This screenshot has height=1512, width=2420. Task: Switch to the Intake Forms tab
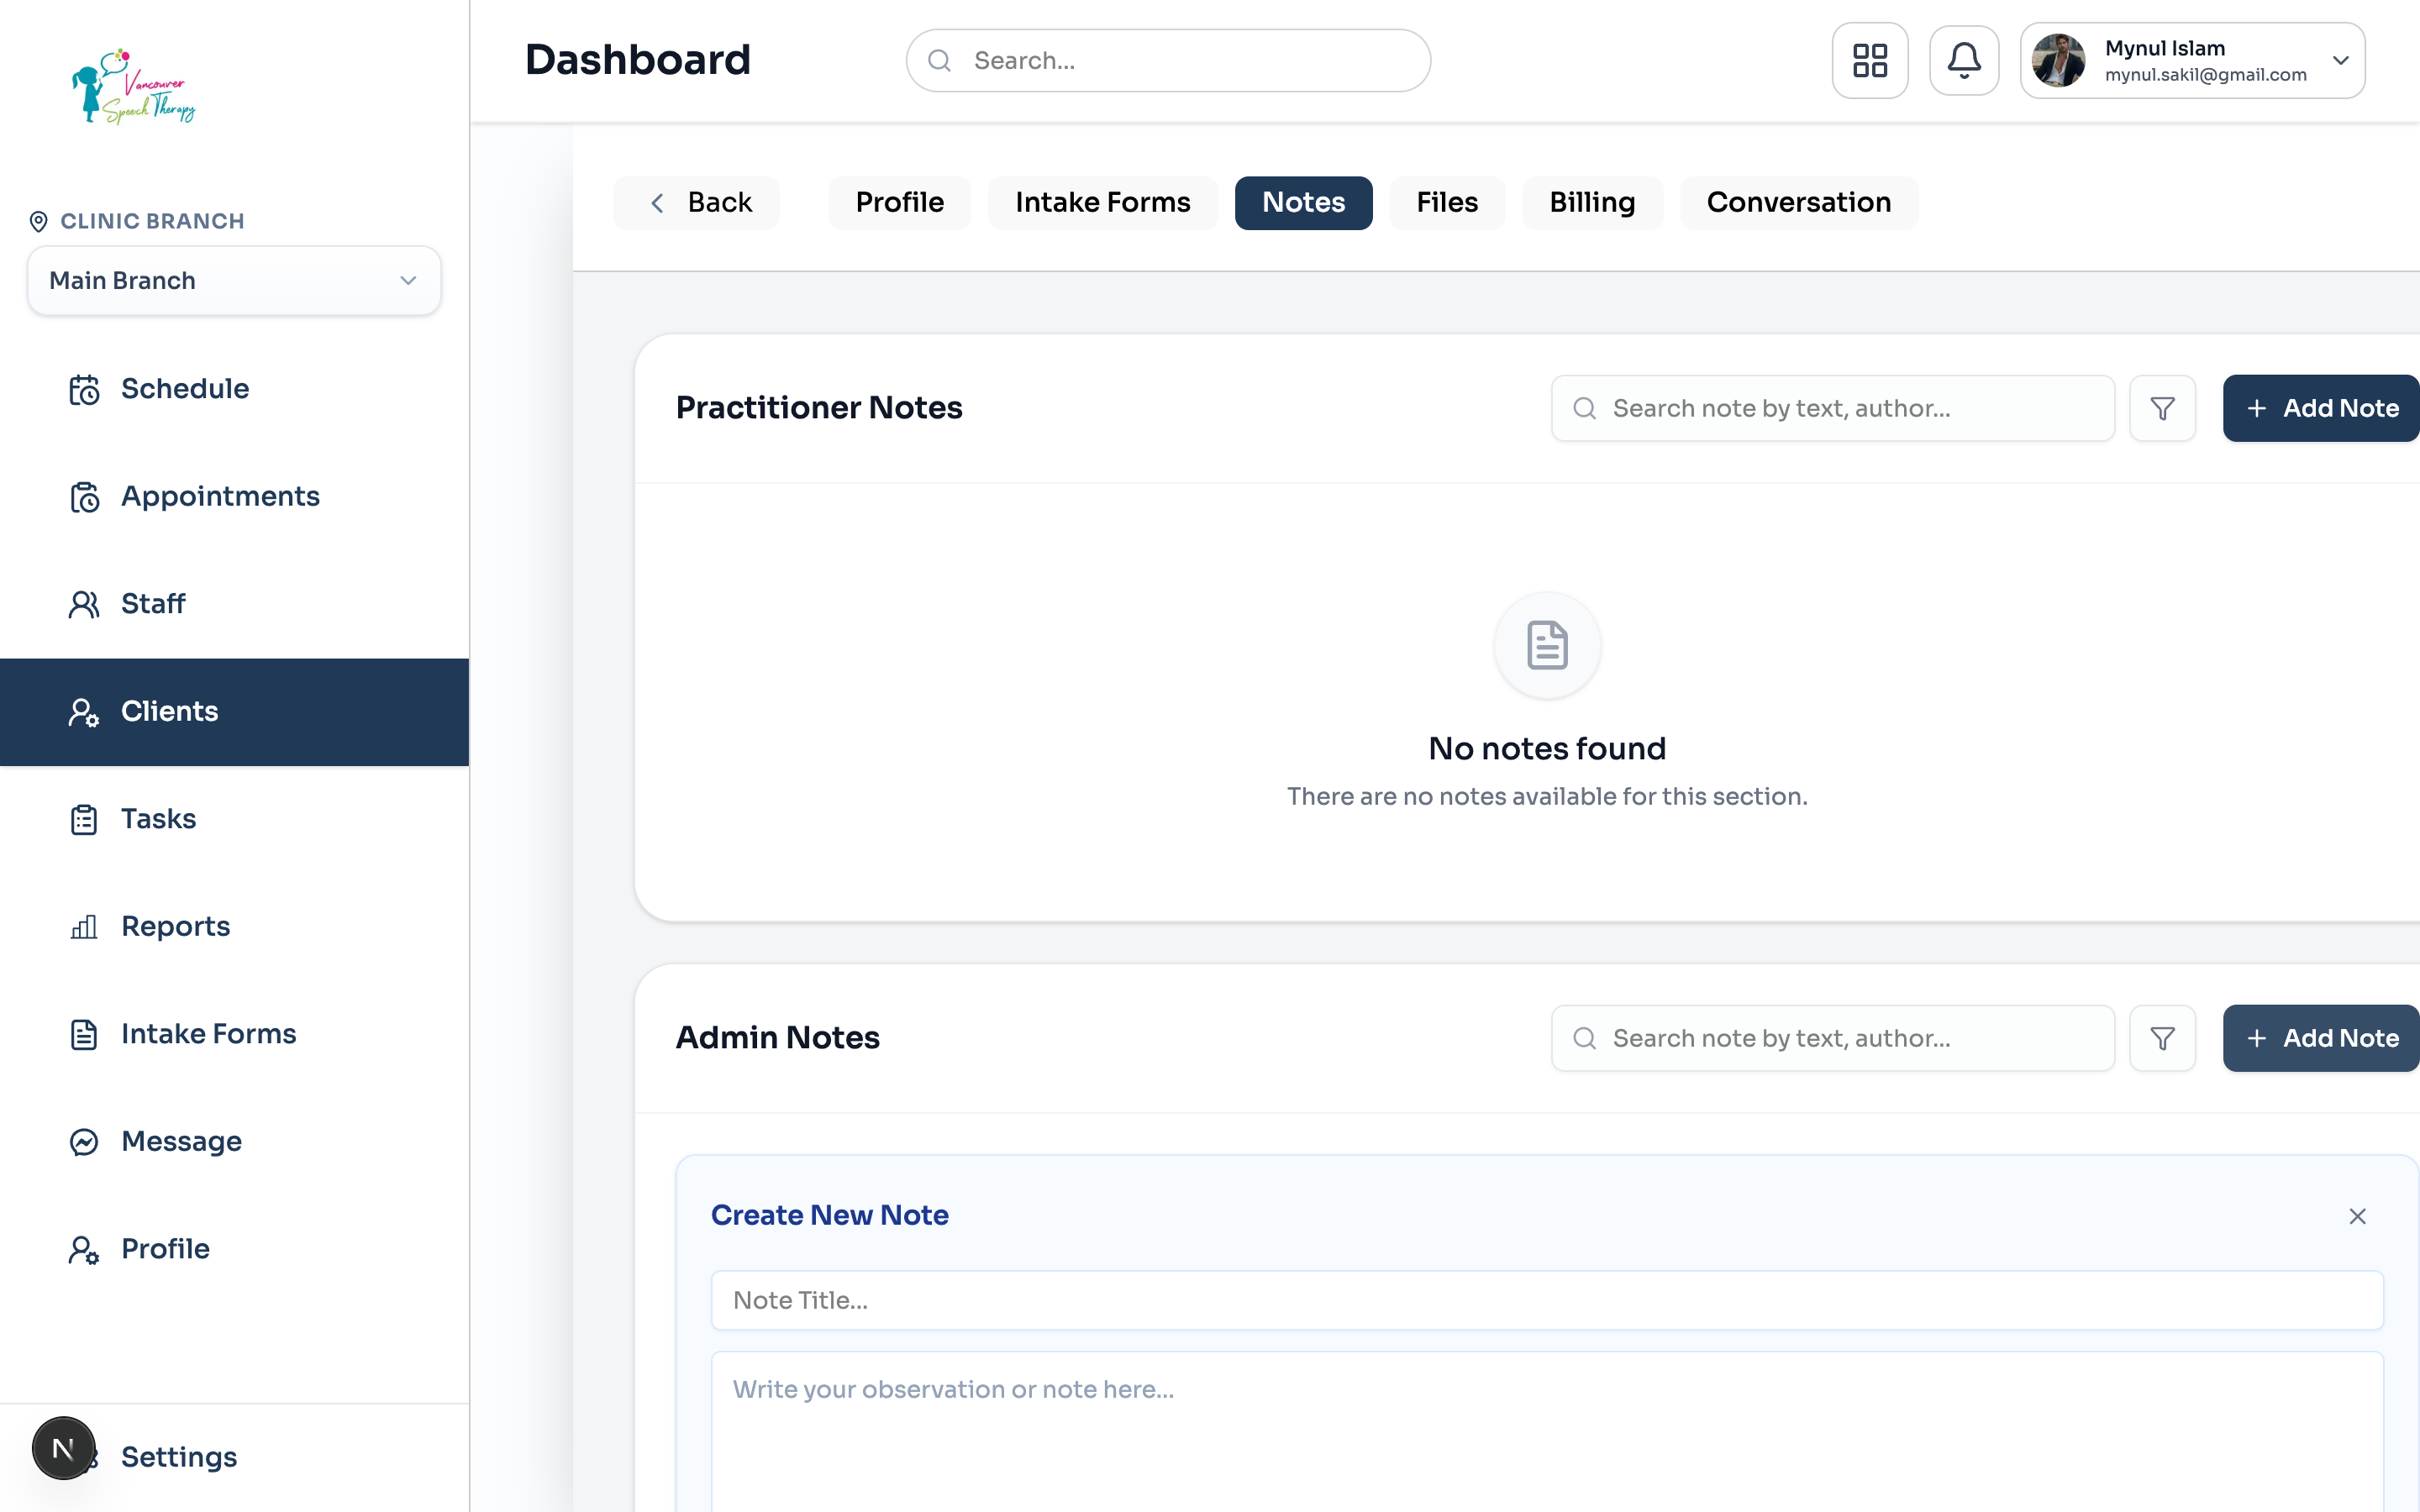coord(1102,203)
